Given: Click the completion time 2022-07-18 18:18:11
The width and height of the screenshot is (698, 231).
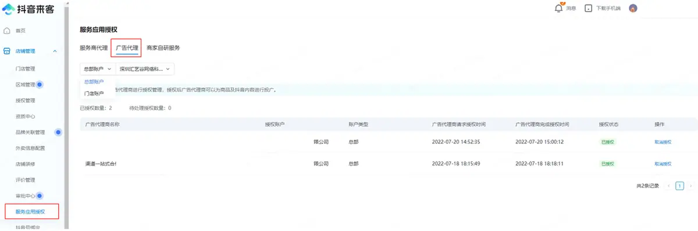Looking at the screenshot, I should pos(539,164).
